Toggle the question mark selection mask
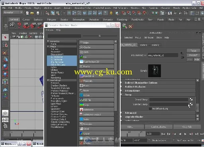 tap(105, 13)
